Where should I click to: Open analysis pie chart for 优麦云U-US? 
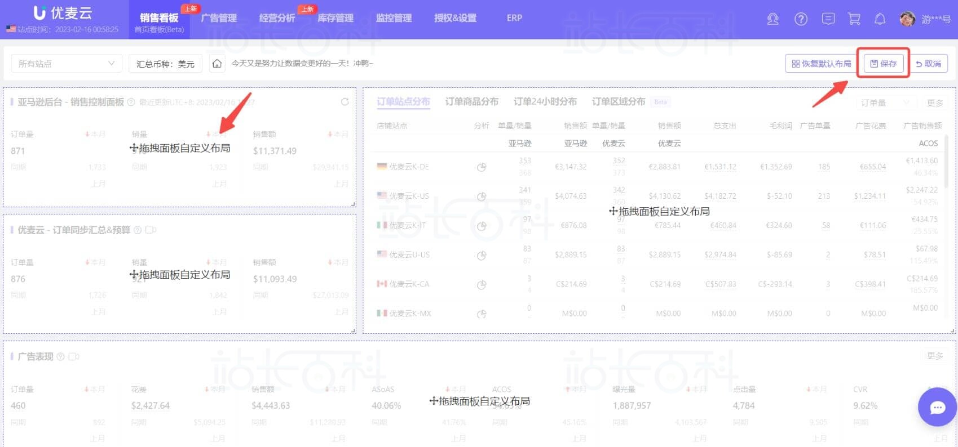(482, 255)
